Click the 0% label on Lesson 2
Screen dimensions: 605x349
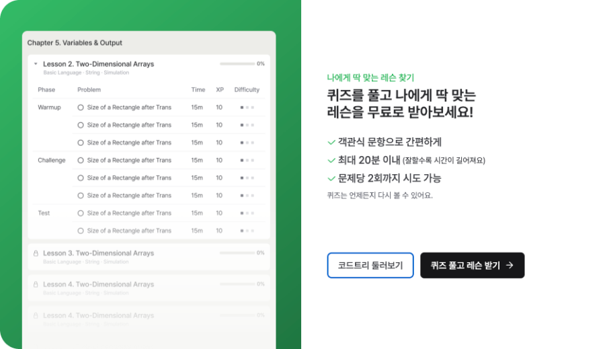pos(261,64)
